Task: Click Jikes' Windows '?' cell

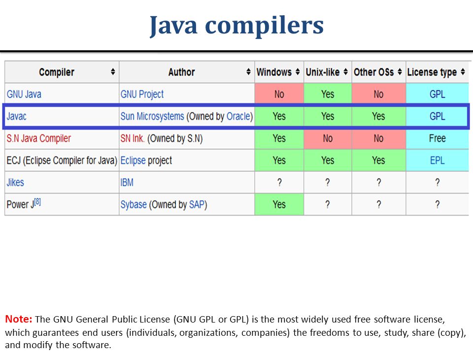Action: tap(279, 182)
